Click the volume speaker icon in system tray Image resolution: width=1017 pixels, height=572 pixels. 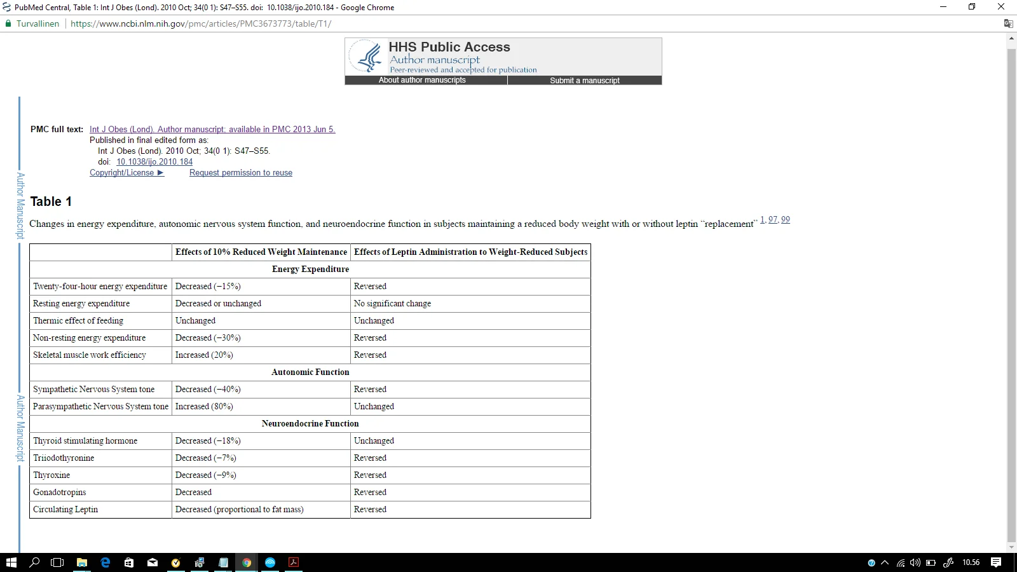[915, 562]
